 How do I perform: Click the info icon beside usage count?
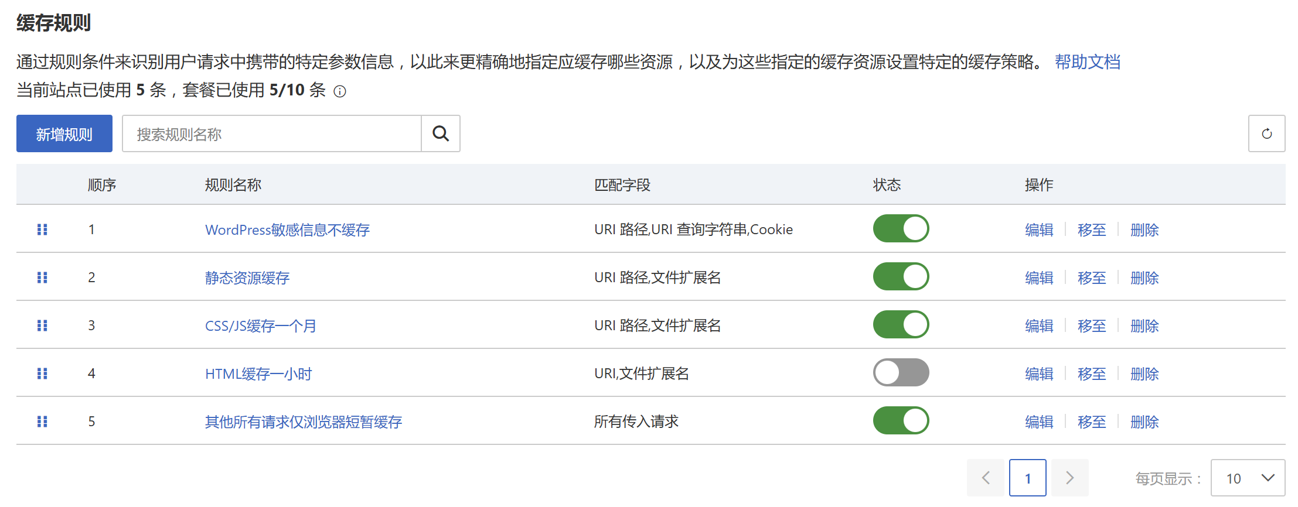tap(340, 91)
